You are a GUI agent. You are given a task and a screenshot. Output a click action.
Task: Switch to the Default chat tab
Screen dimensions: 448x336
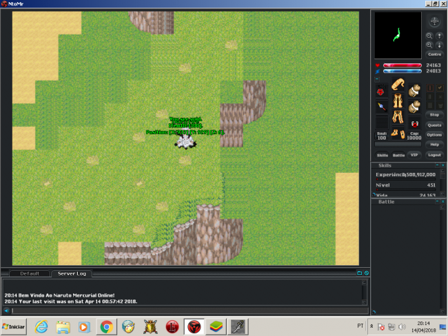[x=30, y=273]
